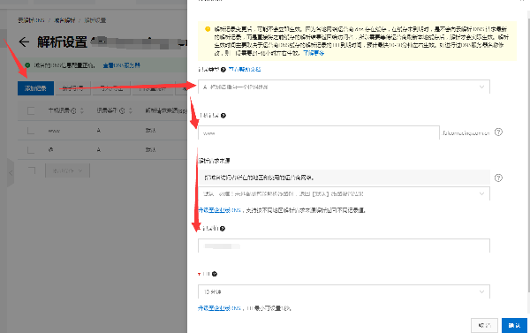Open 域名解析 in the breadcrumb
This screenshot has height=333, width=530.
coord(64,20)
